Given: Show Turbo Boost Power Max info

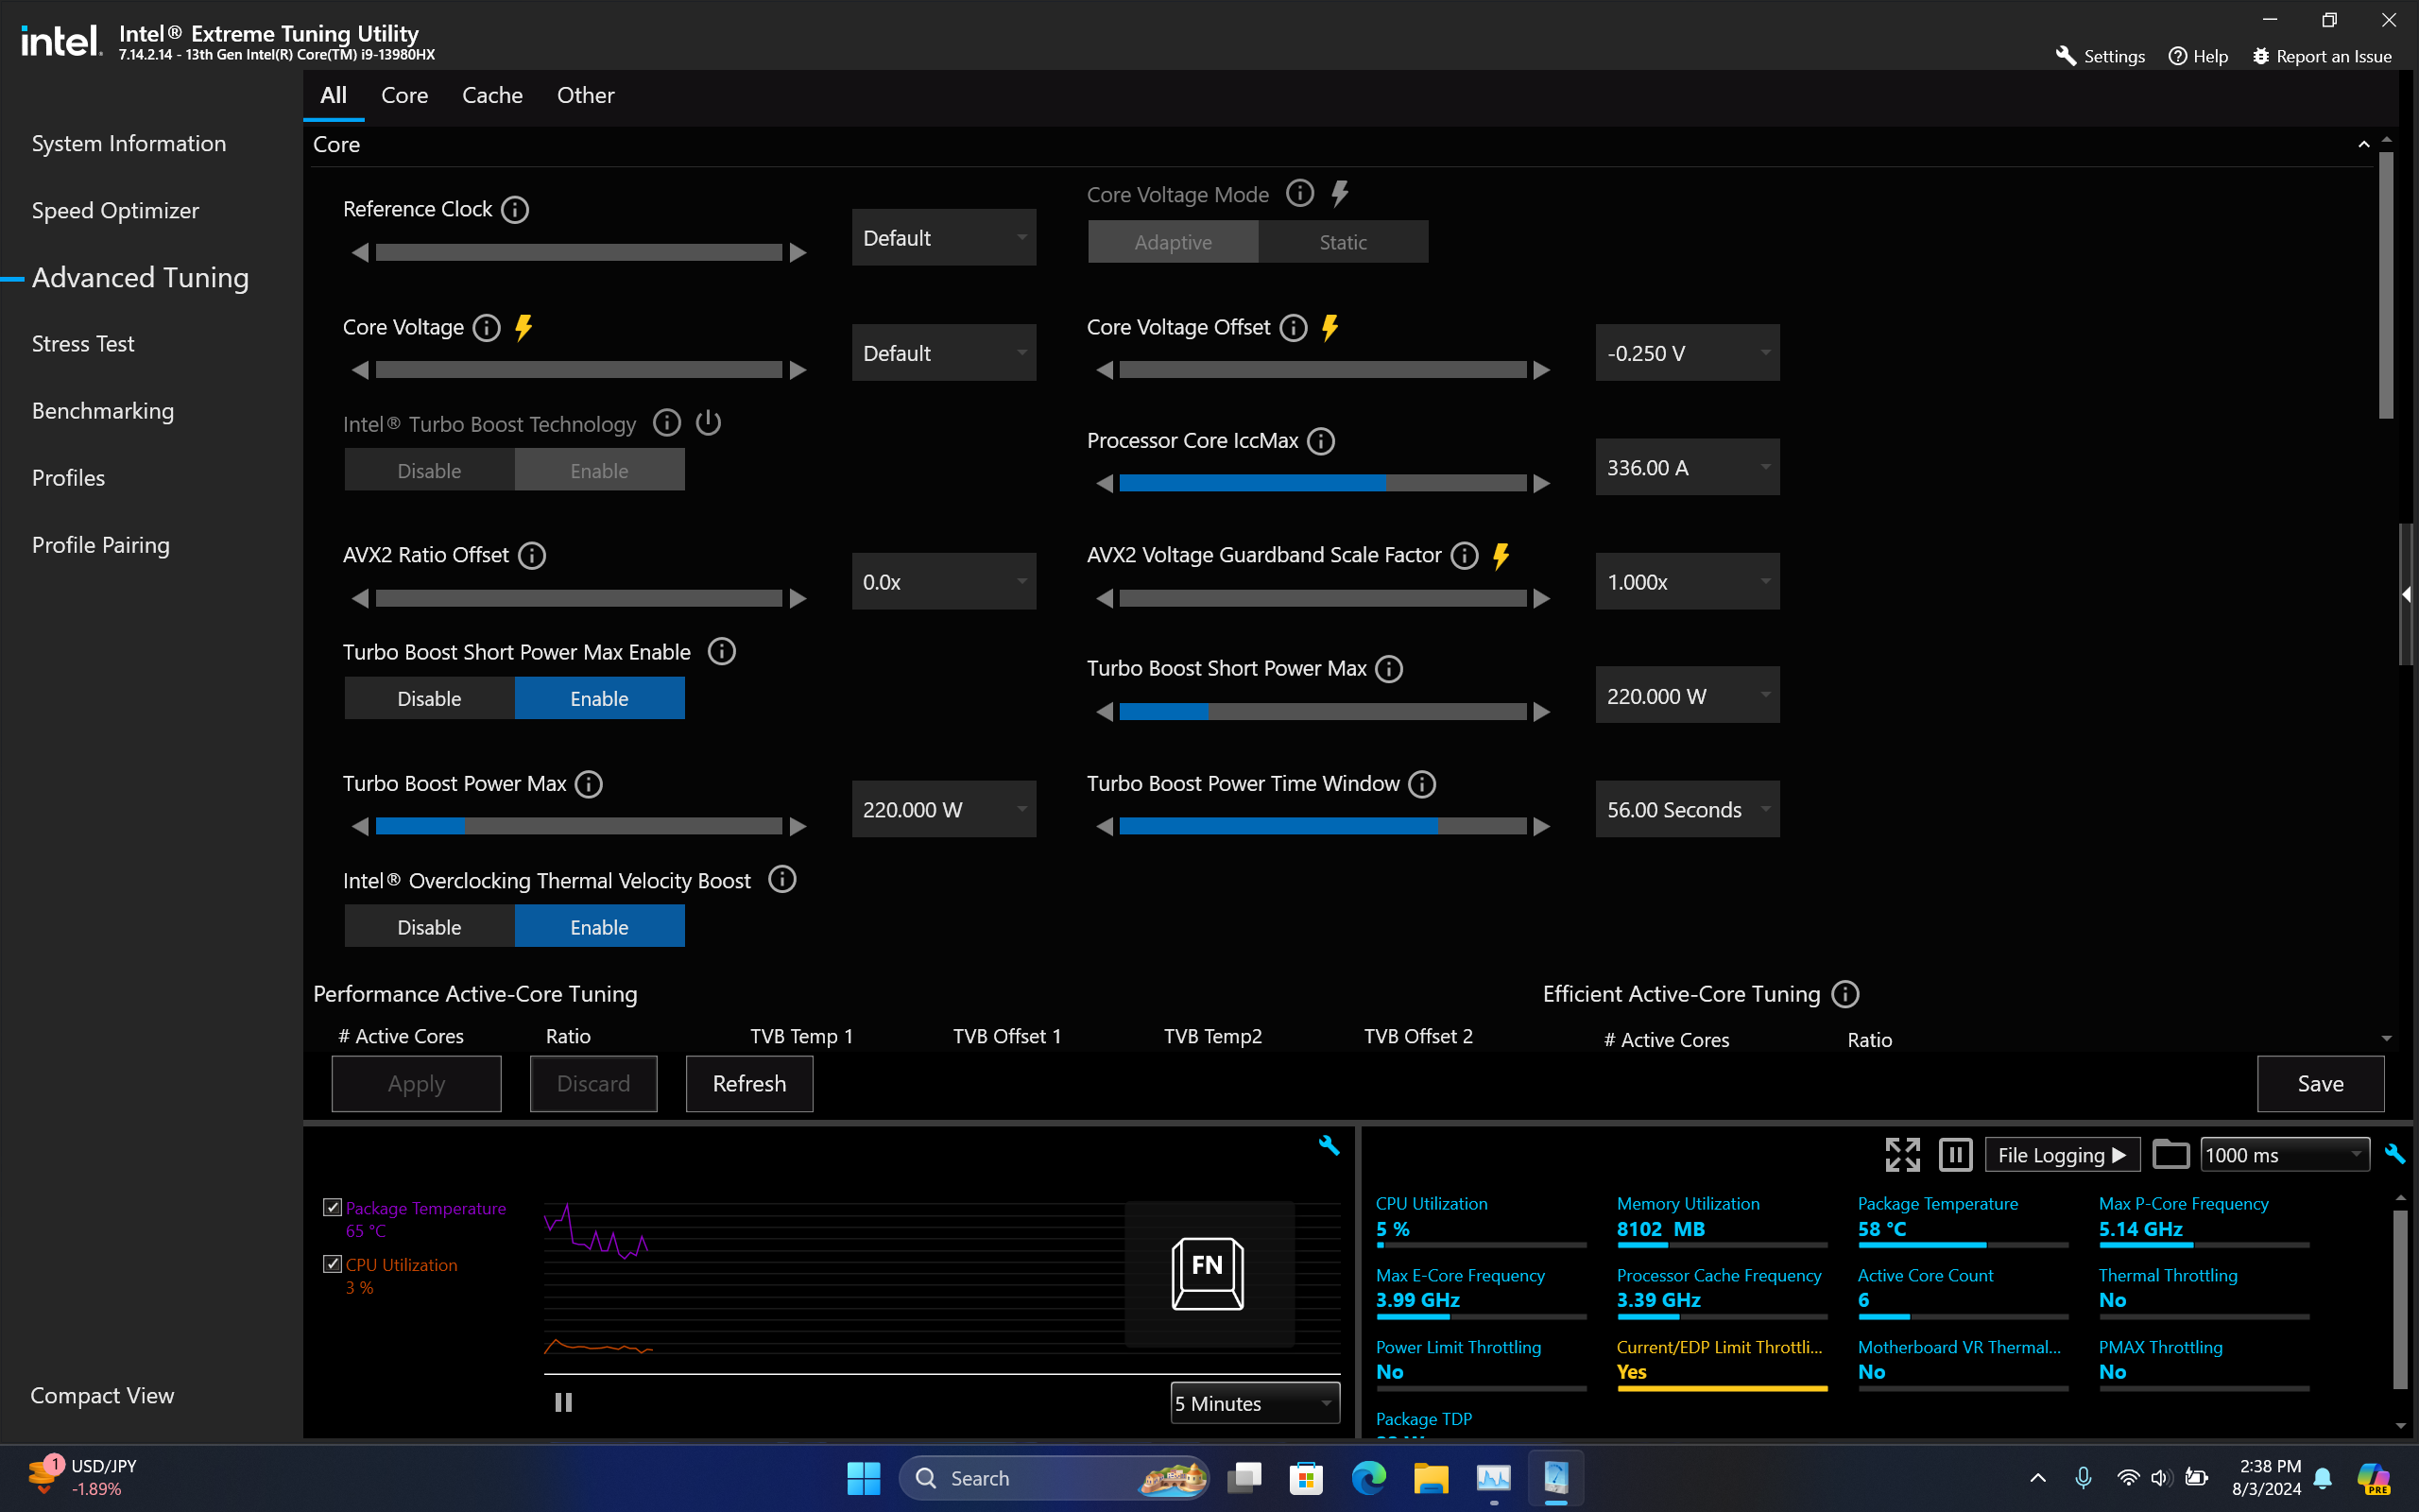Looking at the screenshot, I should click(x=589, y=784).
